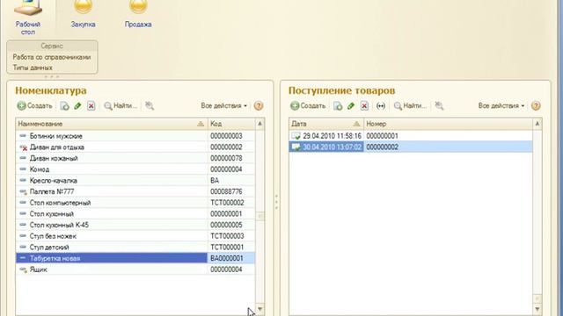Select row Стол кухонный with code 000000001
563x316 pixels.
pos(135,213)
